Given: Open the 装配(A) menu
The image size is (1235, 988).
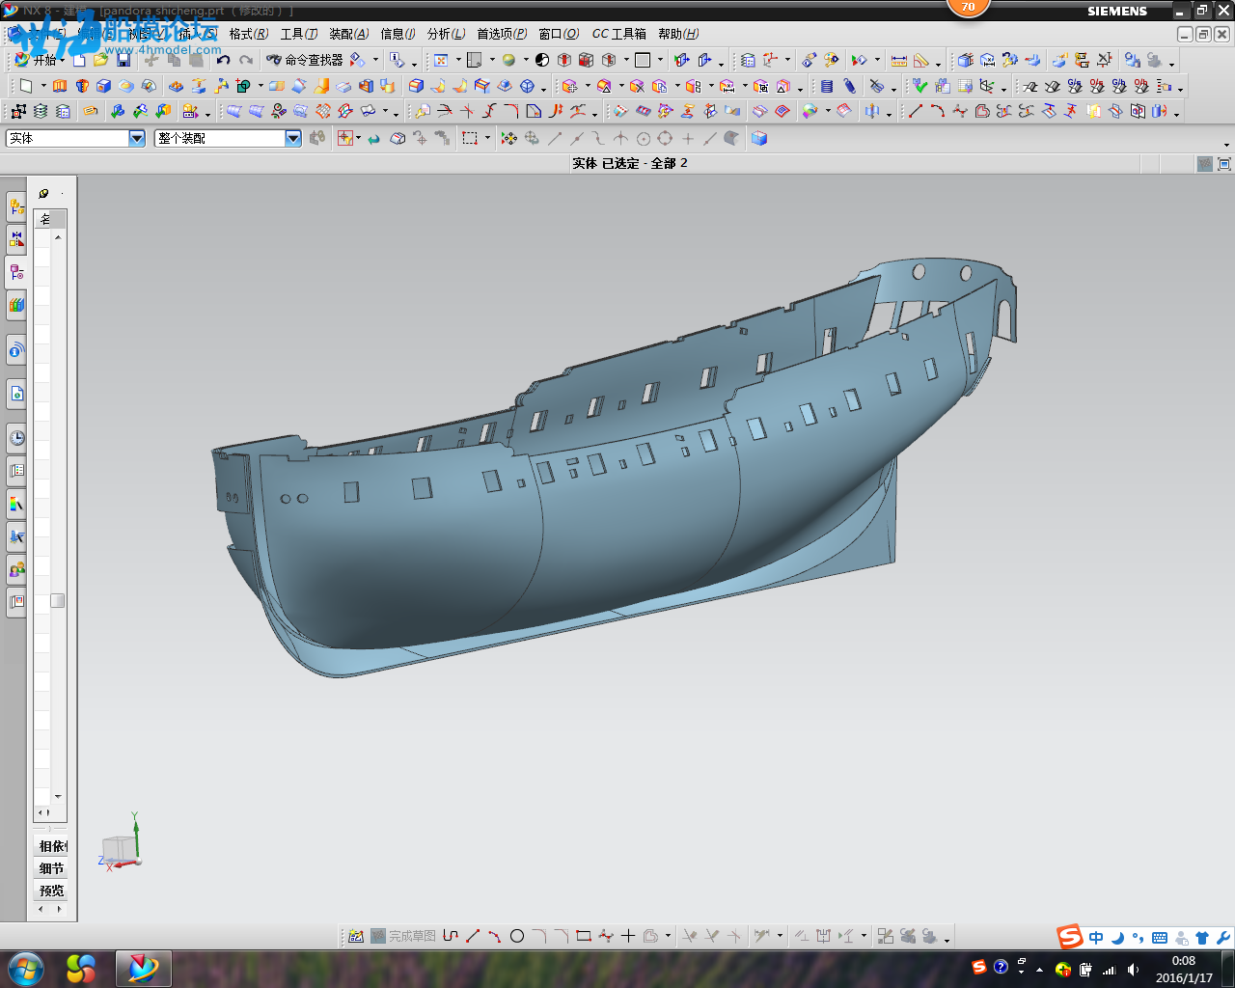Looking at the screenshot, I should point(349,34).
